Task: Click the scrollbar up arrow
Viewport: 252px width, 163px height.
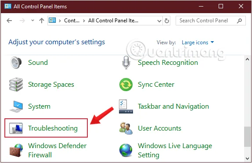Action: pos(247,59)
